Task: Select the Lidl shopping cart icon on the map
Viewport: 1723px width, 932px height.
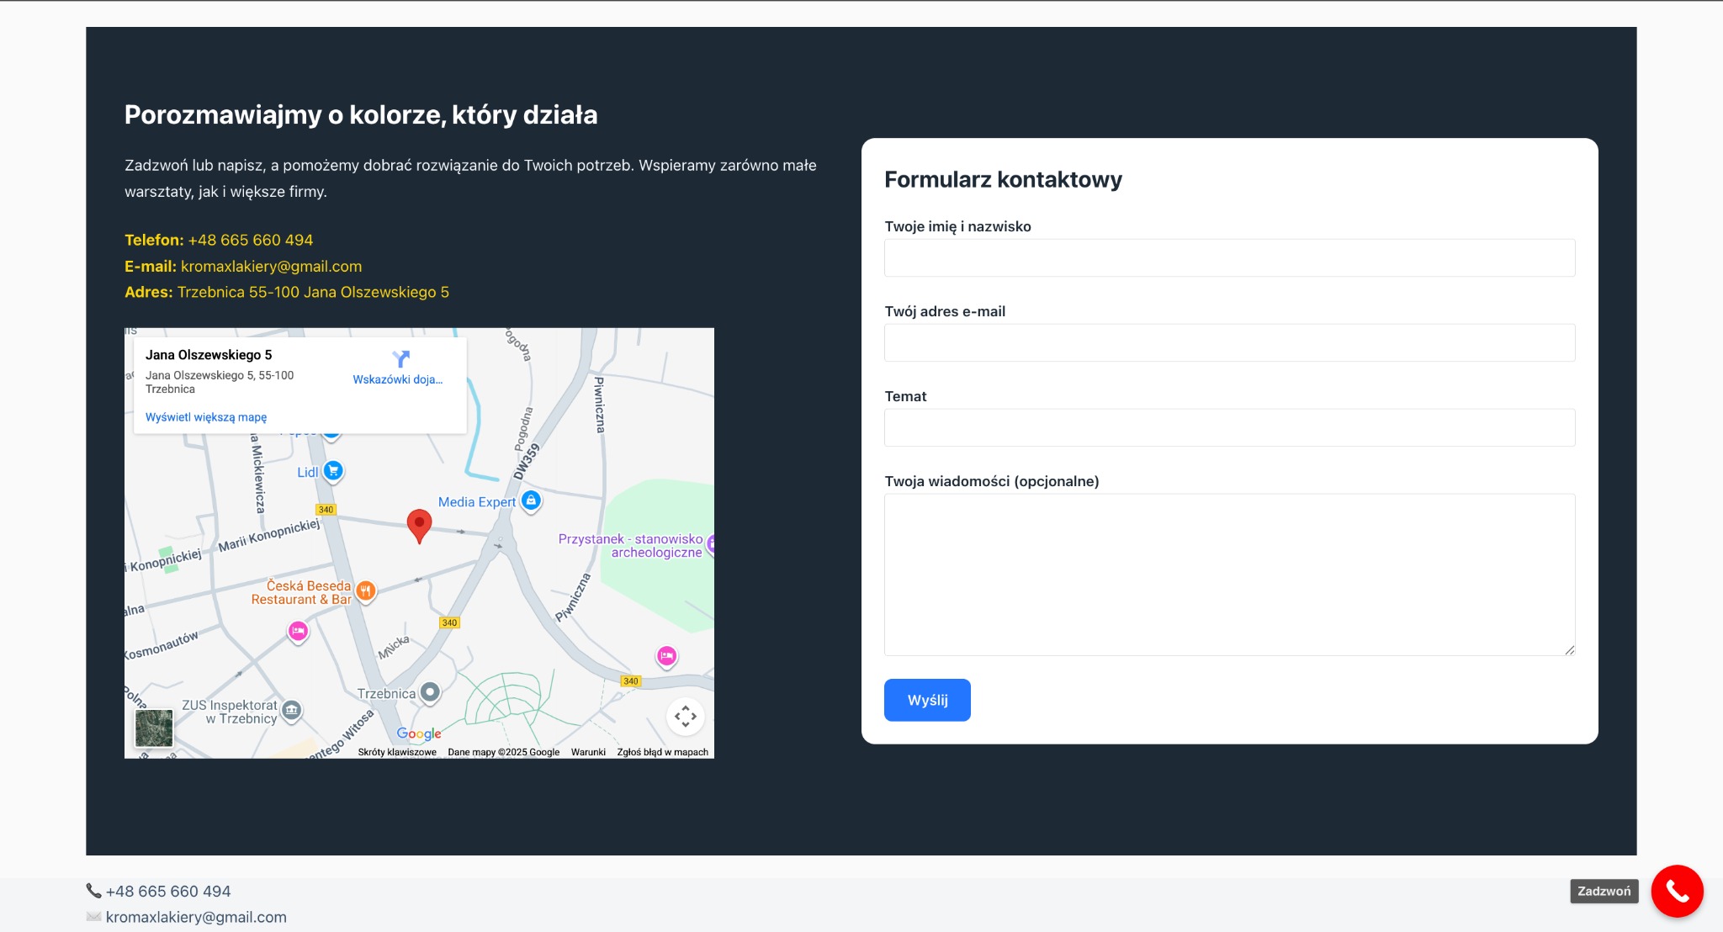Action: click(x=333, y=471)
